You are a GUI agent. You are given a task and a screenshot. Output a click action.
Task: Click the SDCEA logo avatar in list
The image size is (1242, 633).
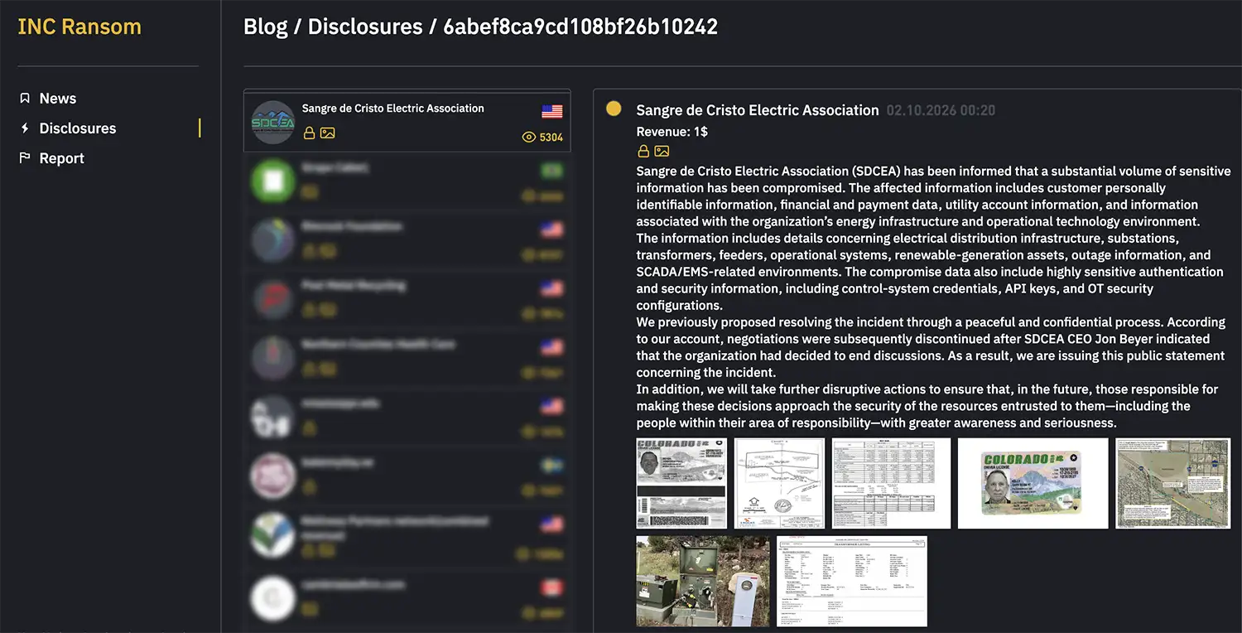click(x=272, y=122)
